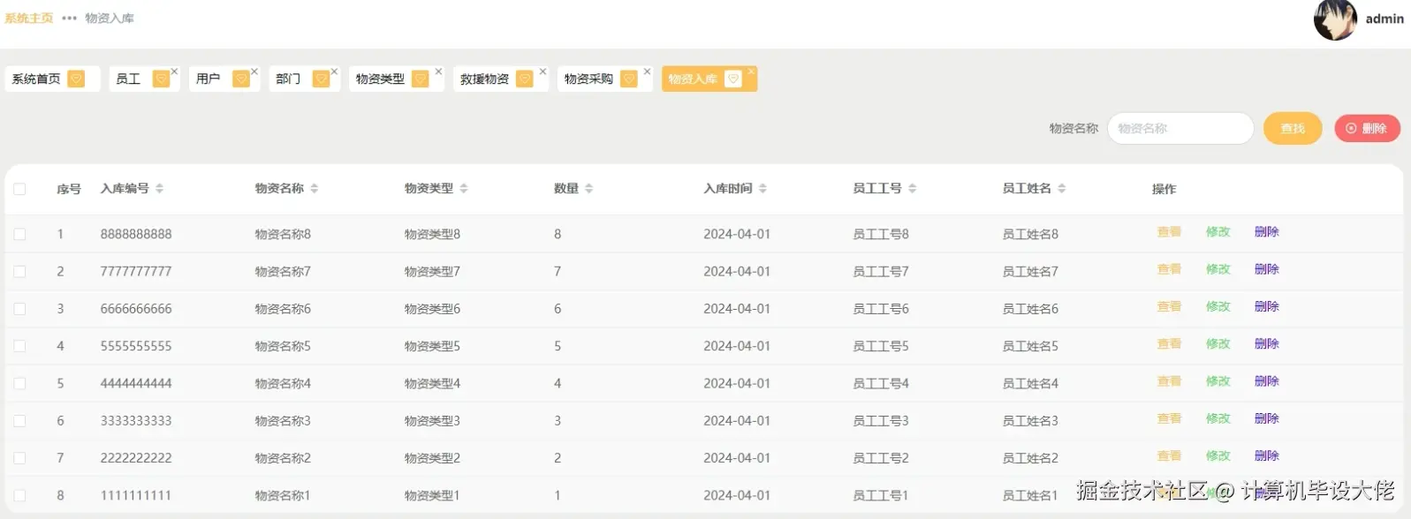Close the 救援物资 tab
The image size is (1411, 519).
[542, 71]
